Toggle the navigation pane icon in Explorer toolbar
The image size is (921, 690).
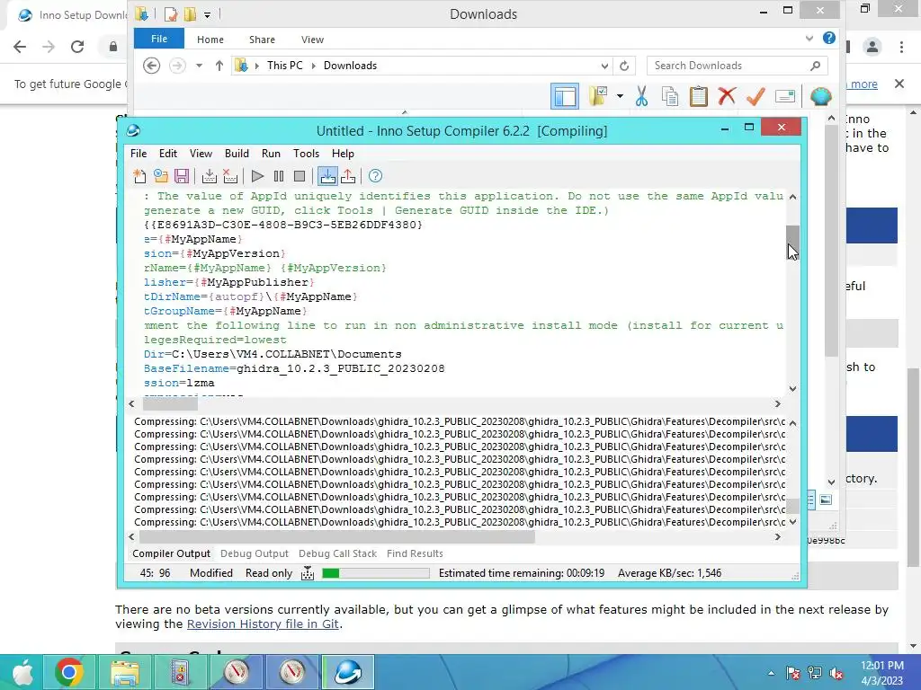pyautogui.click(x=565, y=96)
